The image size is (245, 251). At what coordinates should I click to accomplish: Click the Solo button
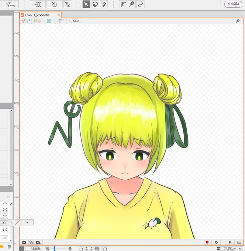76,21
